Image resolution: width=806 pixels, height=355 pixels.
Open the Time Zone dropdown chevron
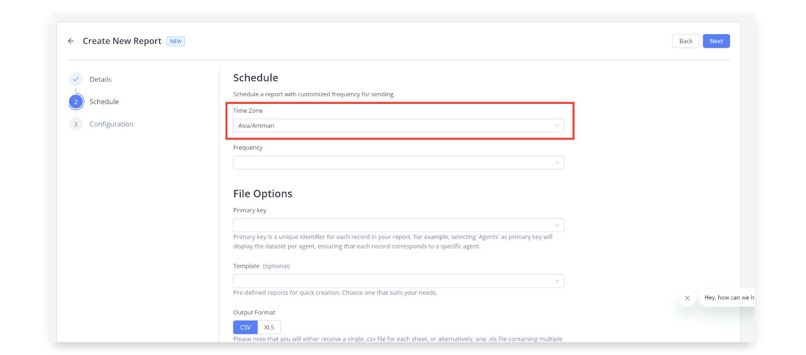[557, 126]
